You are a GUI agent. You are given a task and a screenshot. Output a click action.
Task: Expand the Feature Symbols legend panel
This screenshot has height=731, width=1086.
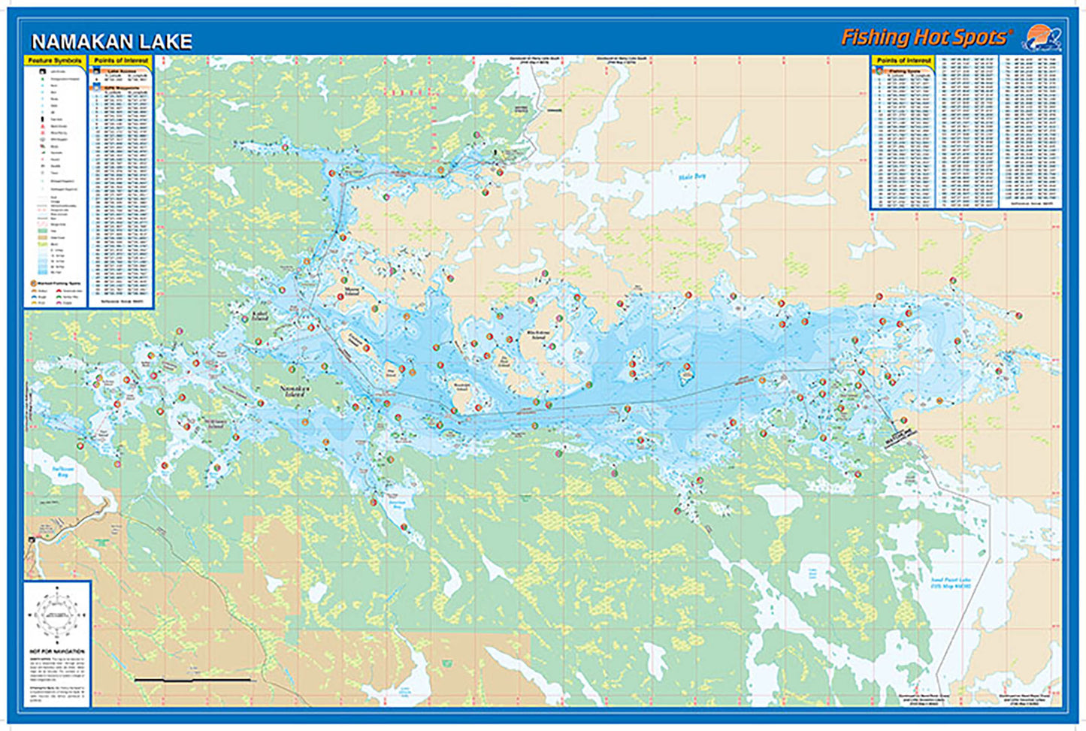click(55, 60)
